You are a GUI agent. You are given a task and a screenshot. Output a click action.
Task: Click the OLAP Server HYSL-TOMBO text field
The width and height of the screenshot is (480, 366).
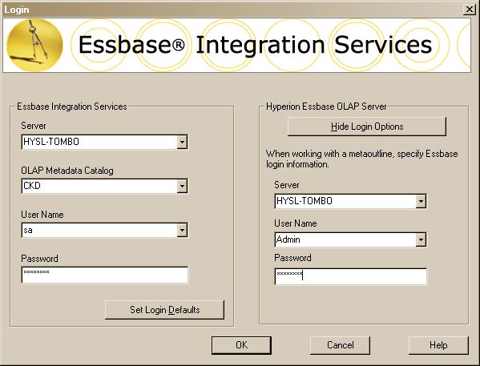[x=345, y=201]
